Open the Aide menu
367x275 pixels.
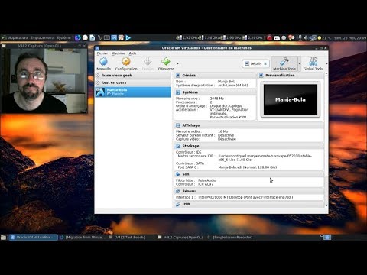[132, 53]
